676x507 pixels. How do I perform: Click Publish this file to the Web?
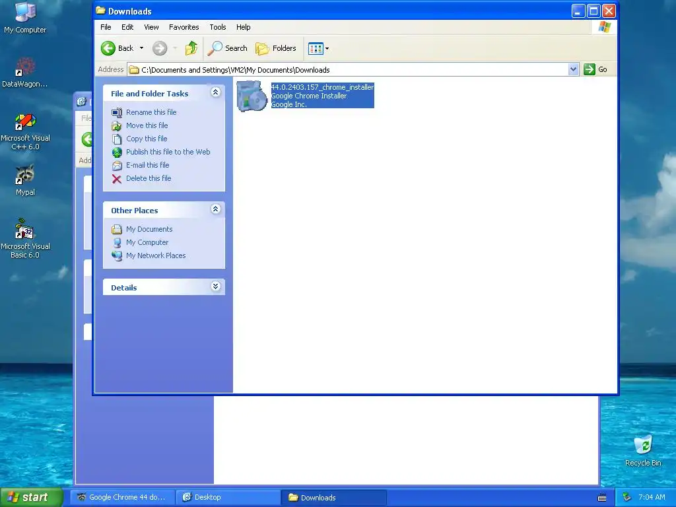[168, 152]
